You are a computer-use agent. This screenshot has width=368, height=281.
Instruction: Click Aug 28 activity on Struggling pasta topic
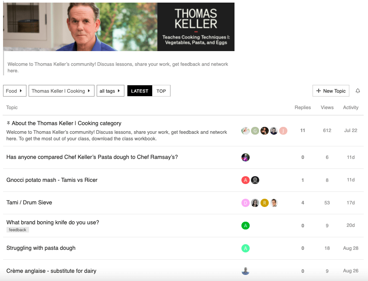pos(351,248)
